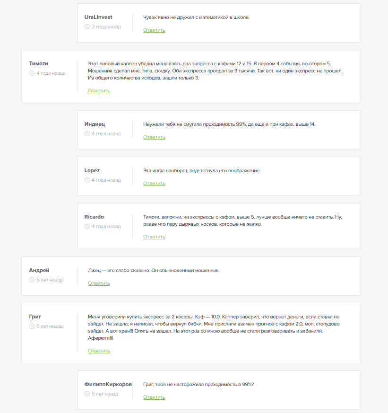Reply to Ricardo's comment about дырявых носков

pyautogui.click(x=154, y=237)
